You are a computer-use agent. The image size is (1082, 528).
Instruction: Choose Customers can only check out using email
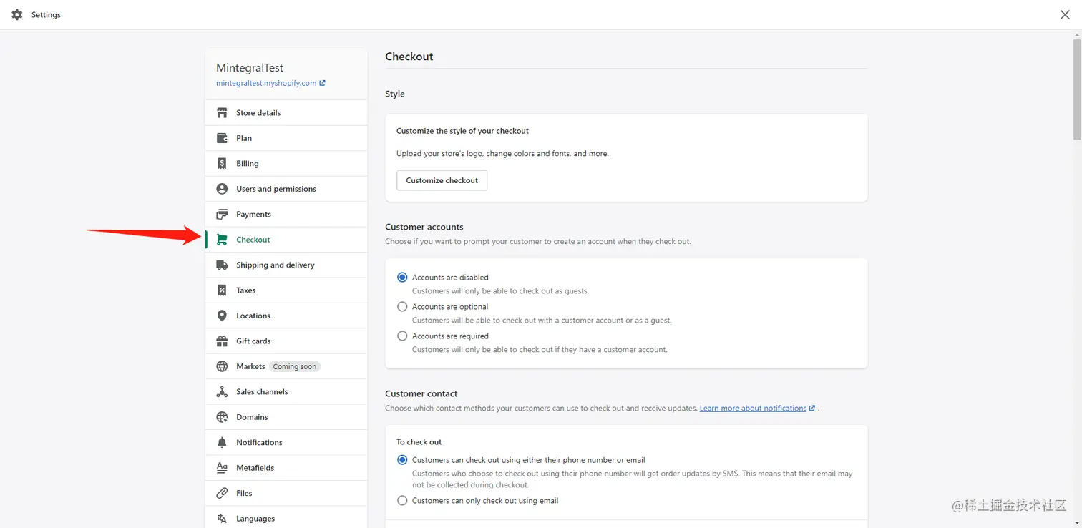coord(402,501)
